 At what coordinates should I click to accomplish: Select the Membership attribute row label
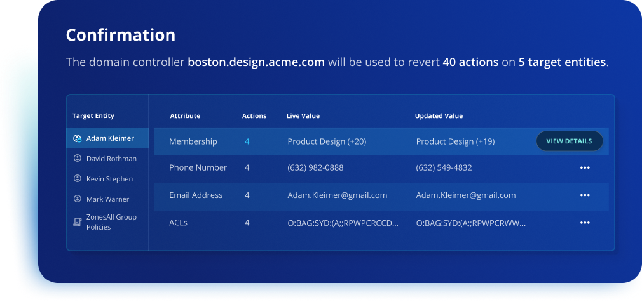tap(193, 141)
